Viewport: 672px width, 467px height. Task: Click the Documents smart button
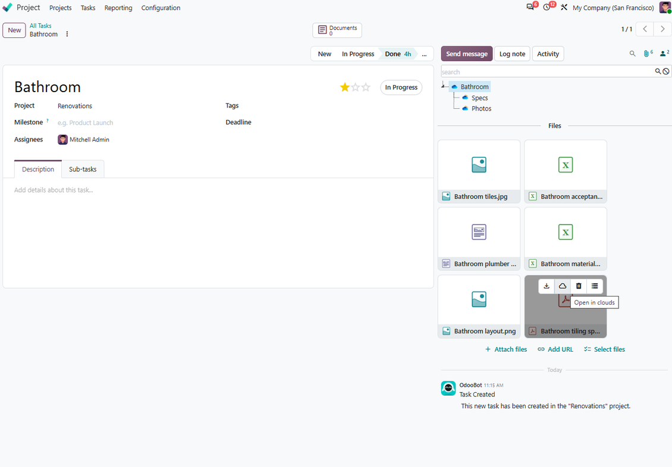pos(337,30)
